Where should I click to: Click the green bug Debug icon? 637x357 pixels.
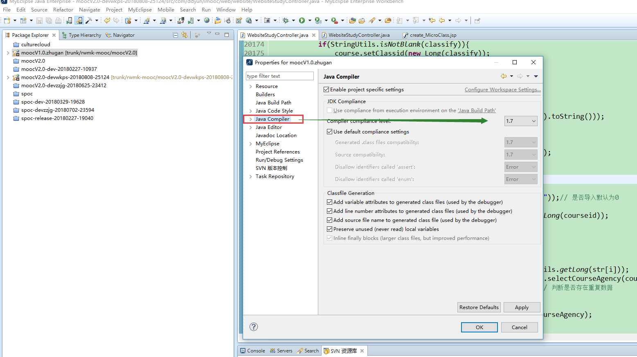click(285, 20)
